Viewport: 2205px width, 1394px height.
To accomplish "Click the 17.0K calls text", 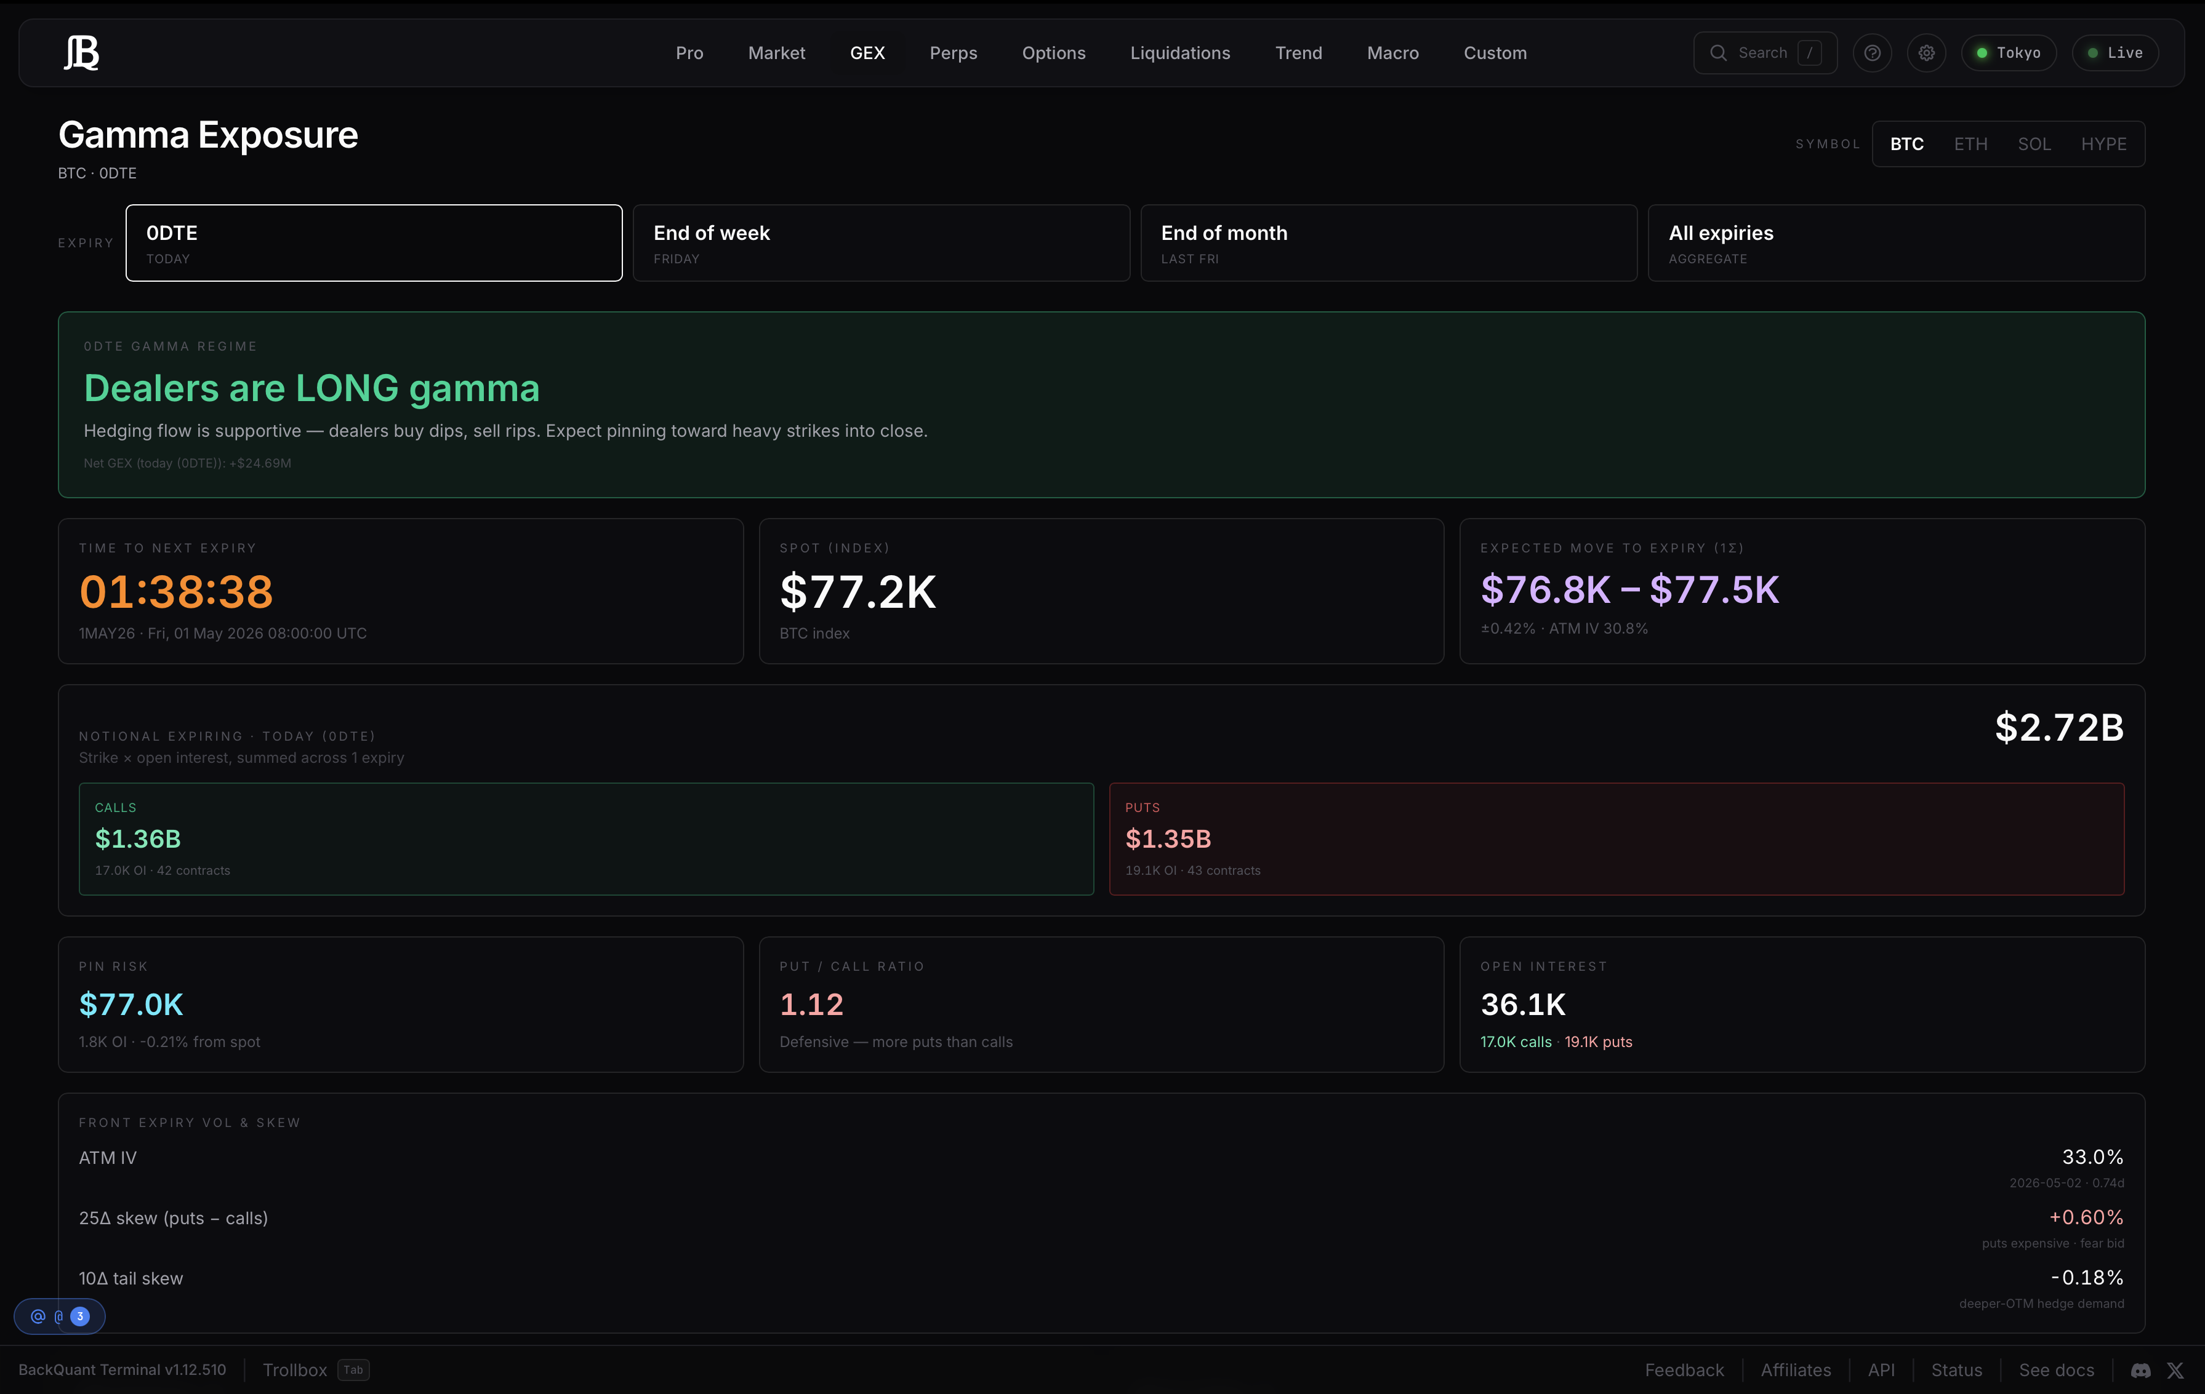I will point(1516,1042).
